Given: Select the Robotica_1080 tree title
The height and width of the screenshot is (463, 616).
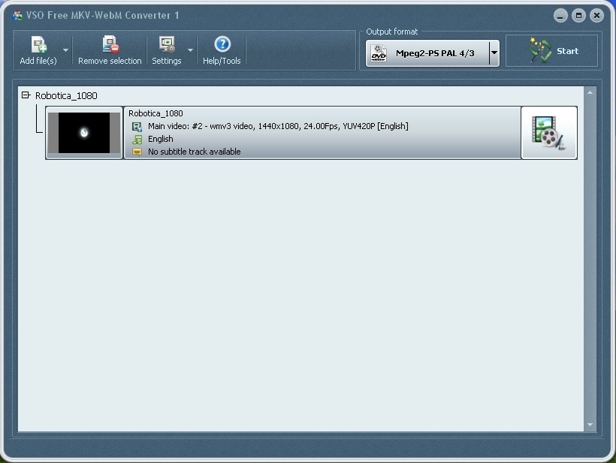Looking at the screenshot, I should [x=66, y=96].
